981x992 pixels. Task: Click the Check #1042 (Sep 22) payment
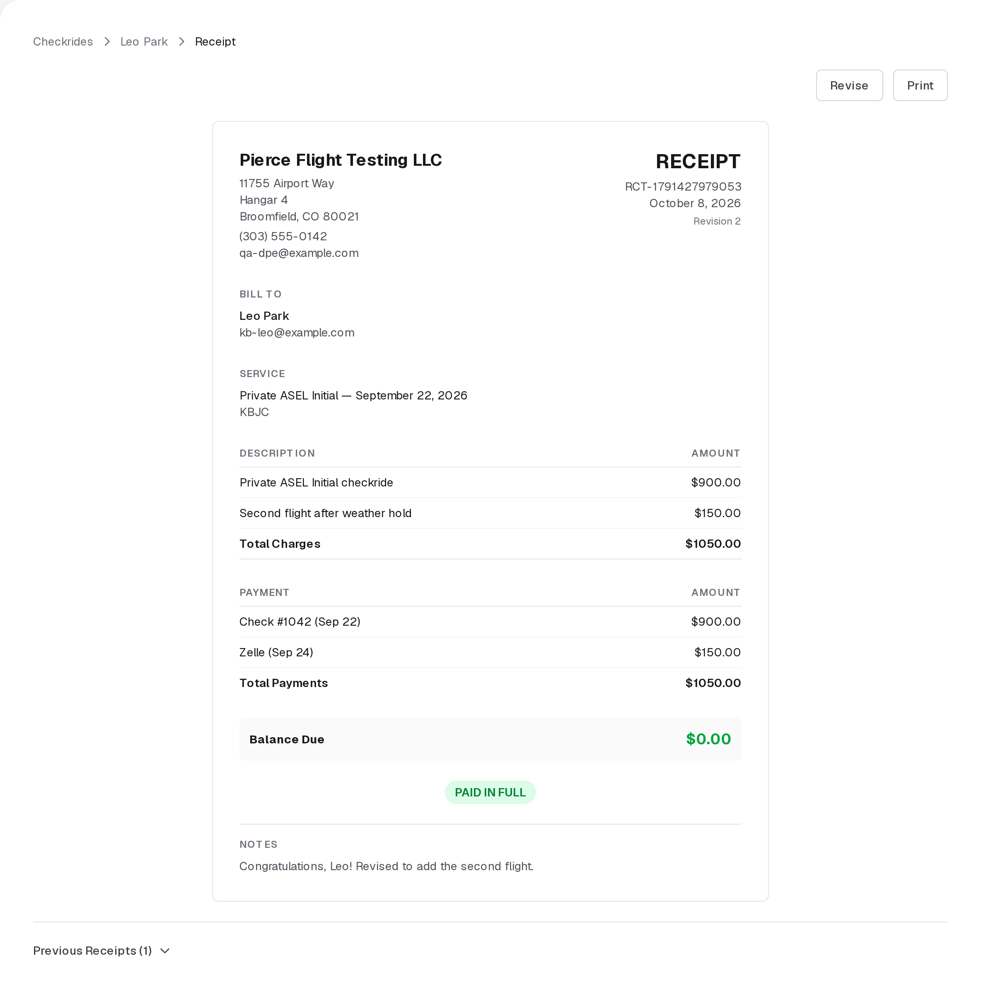click(x=300, y=622)
